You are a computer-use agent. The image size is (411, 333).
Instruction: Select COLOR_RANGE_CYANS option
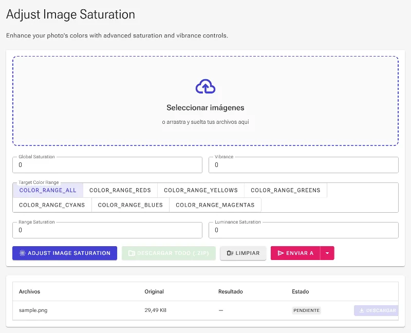pos(52,205)
